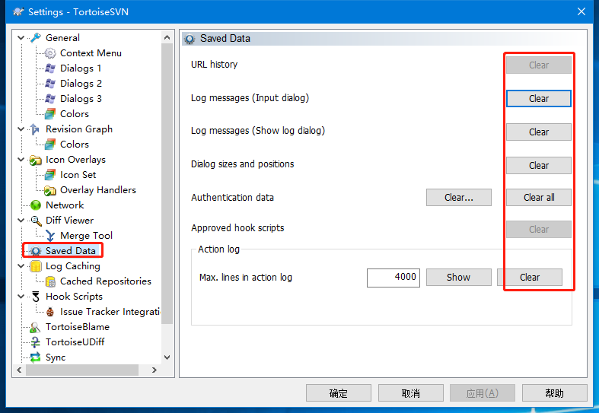Collapse the Diff Viewer node

coord(21,221)
